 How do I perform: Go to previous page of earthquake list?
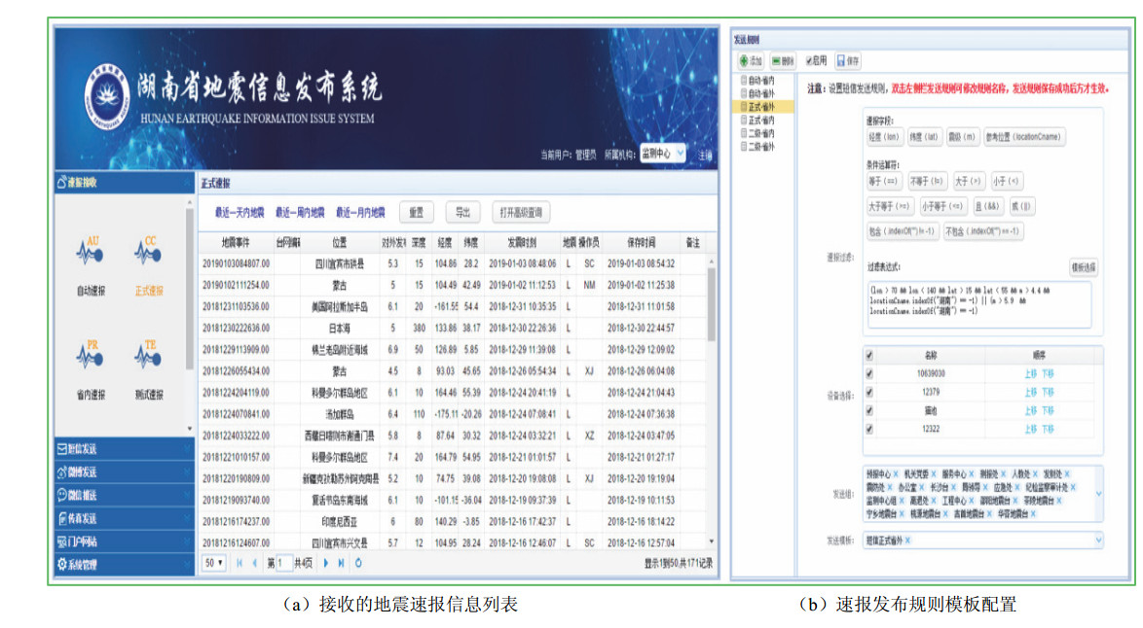(254, 563)
